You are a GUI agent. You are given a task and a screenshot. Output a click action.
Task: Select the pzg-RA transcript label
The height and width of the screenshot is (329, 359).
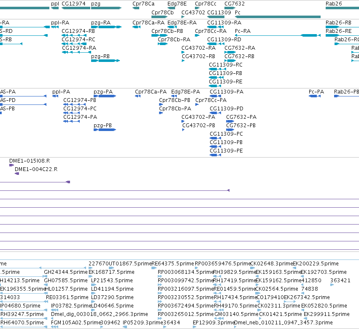pyautogui.click(x=101, y=23)
